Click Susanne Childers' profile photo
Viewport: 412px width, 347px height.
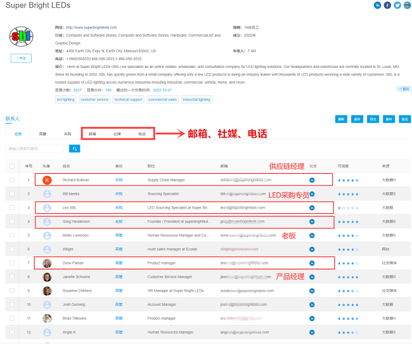(x=47, y=291)
